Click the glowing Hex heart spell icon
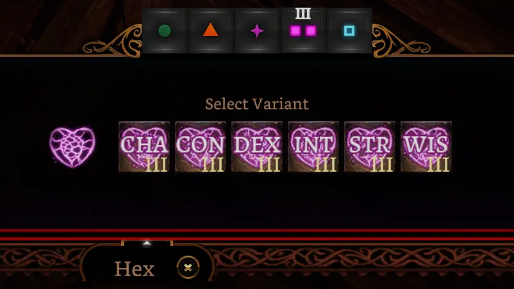Image resolution: width=514 pixels, height=289 pixels. pos(72,147)
